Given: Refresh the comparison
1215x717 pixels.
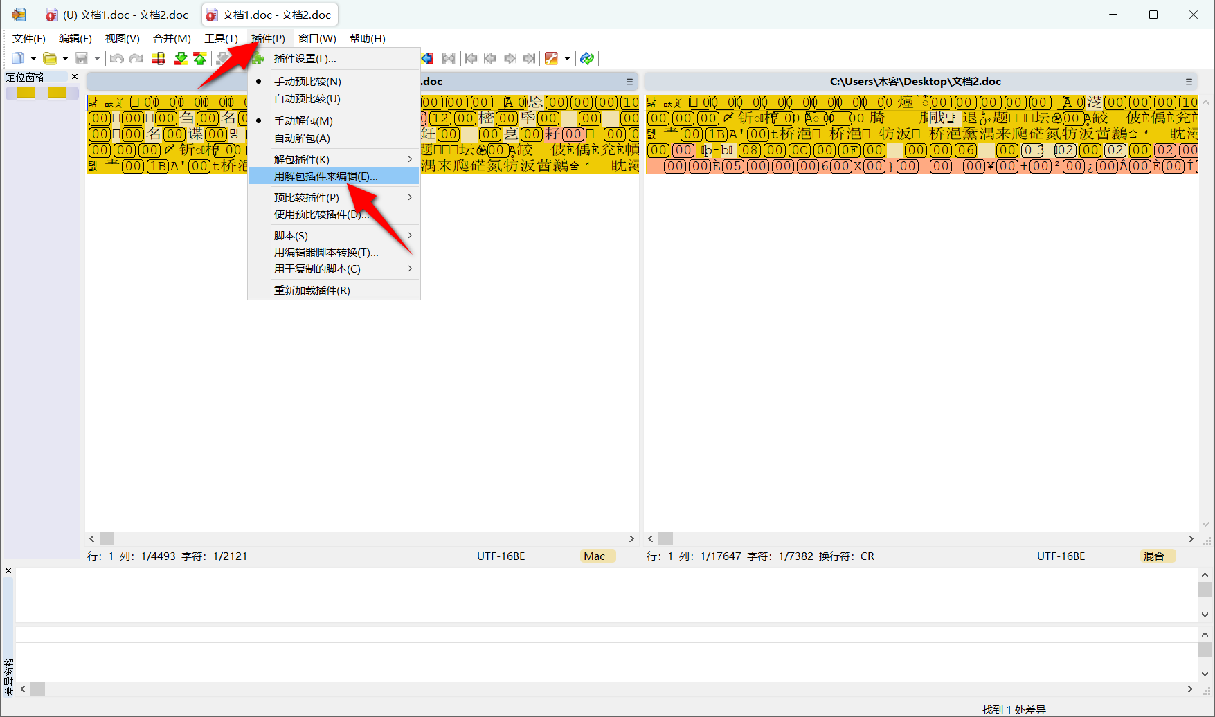Looking at the screenshot, I should [x=586, y=58].
